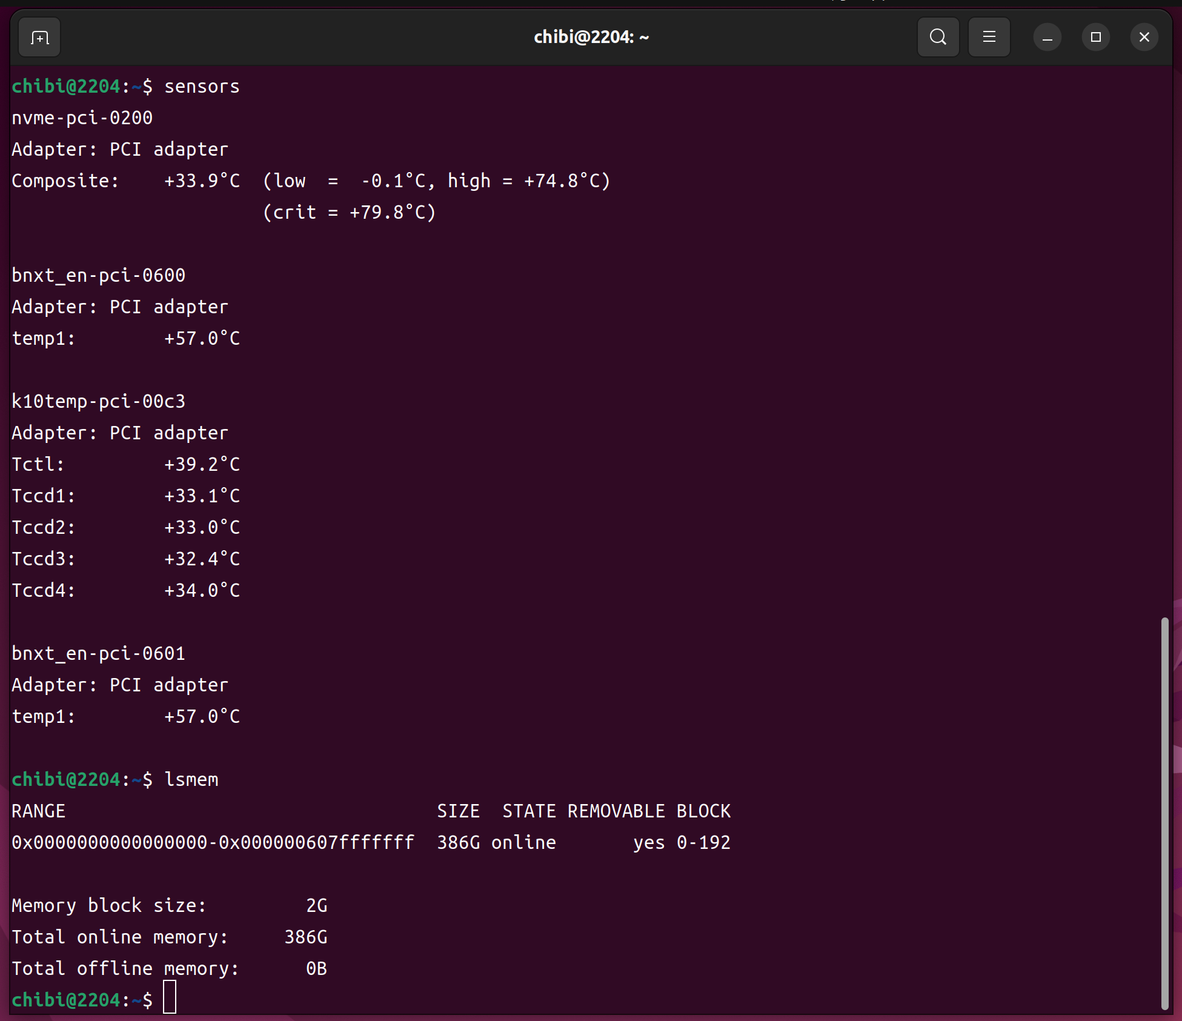Click the Tctl temperature value

click(x=202, y=465)
